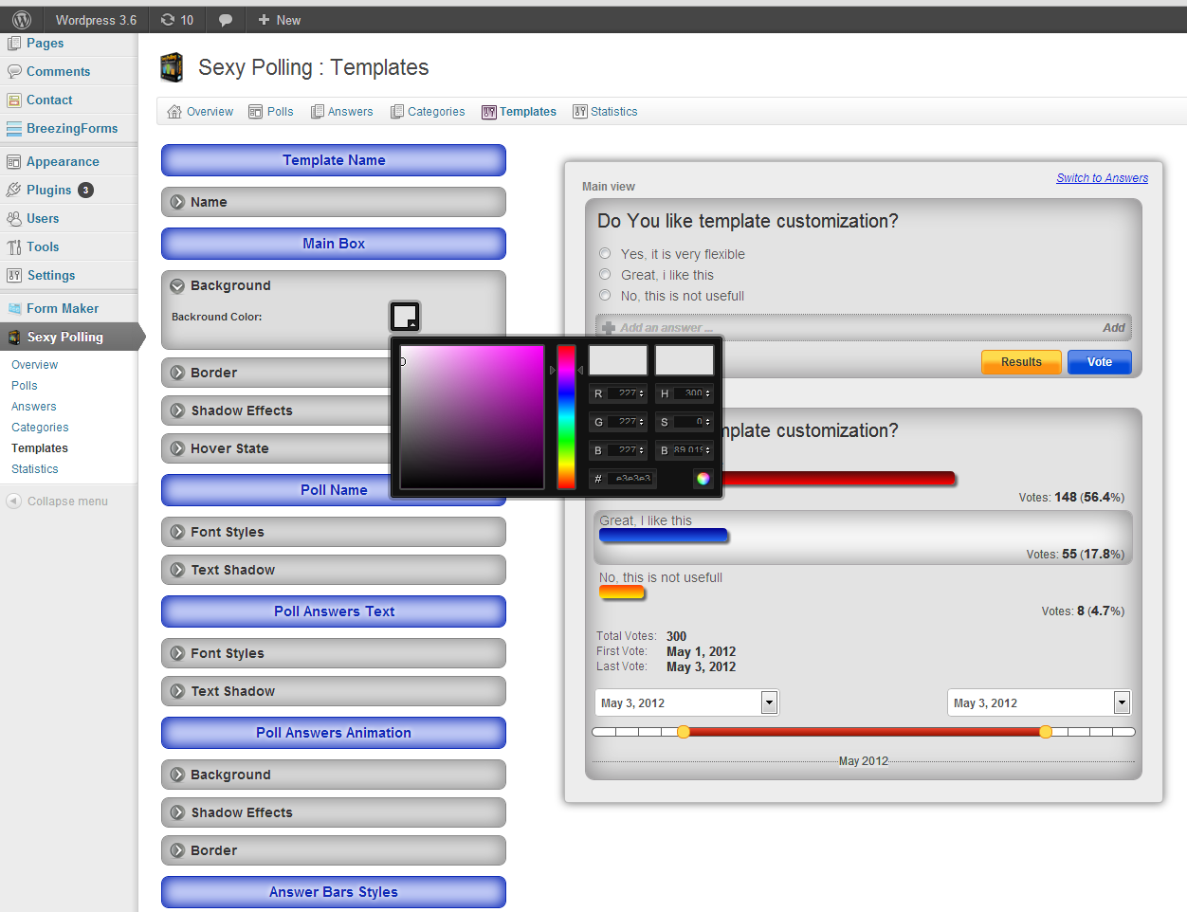Click the right timeline slider handle

(x=1045, y=732)
